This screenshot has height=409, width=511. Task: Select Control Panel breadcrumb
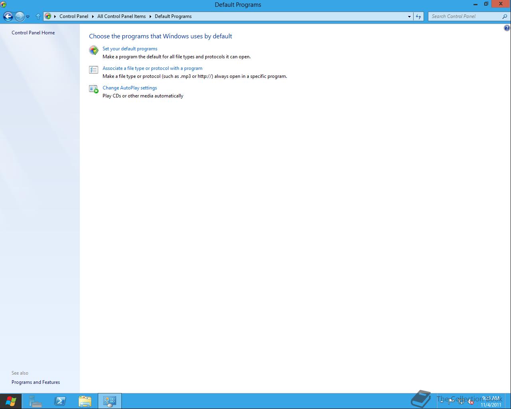(74, 16)
